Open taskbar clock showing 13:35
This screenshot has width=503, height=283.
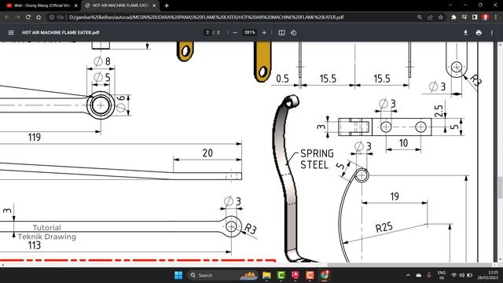(x=487, y=275)
